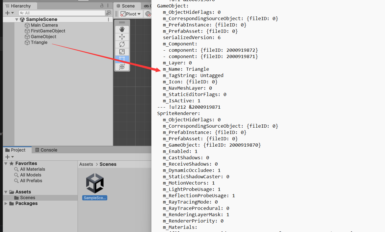Select GameObject in Hierarchy
Viewport: 385px width, 232px height.
44,37
